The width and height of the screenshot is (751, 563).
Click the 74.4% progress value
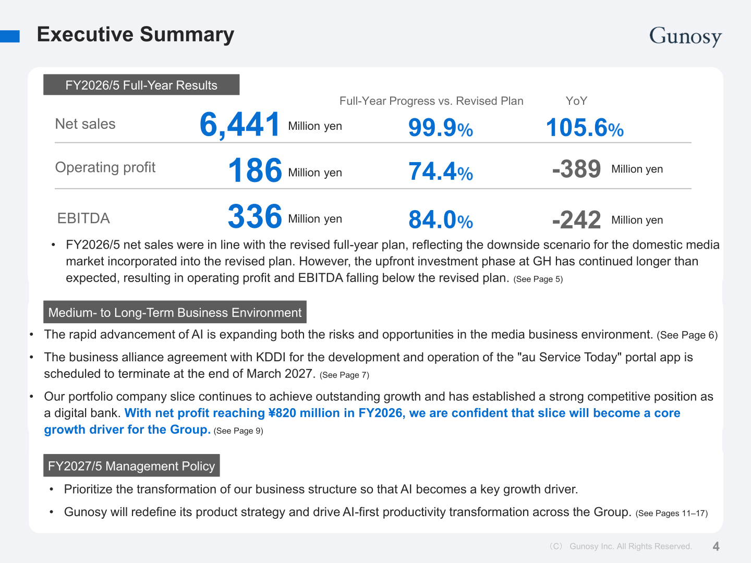pos(441,172)
